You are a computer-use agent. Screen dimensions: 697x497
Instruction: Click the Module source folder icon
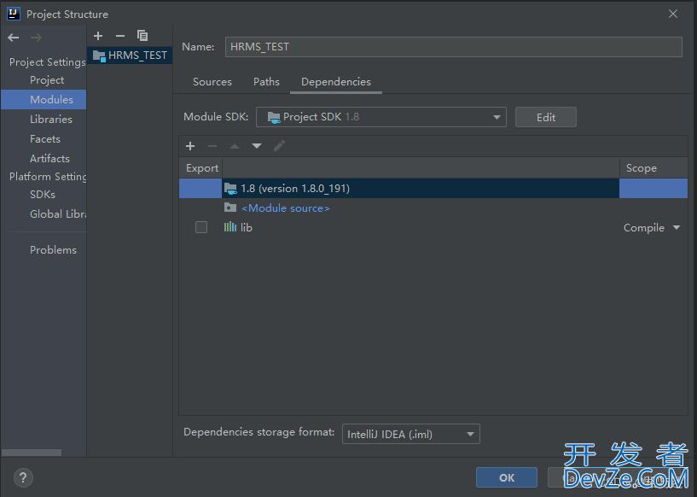[x=230, y=208]
